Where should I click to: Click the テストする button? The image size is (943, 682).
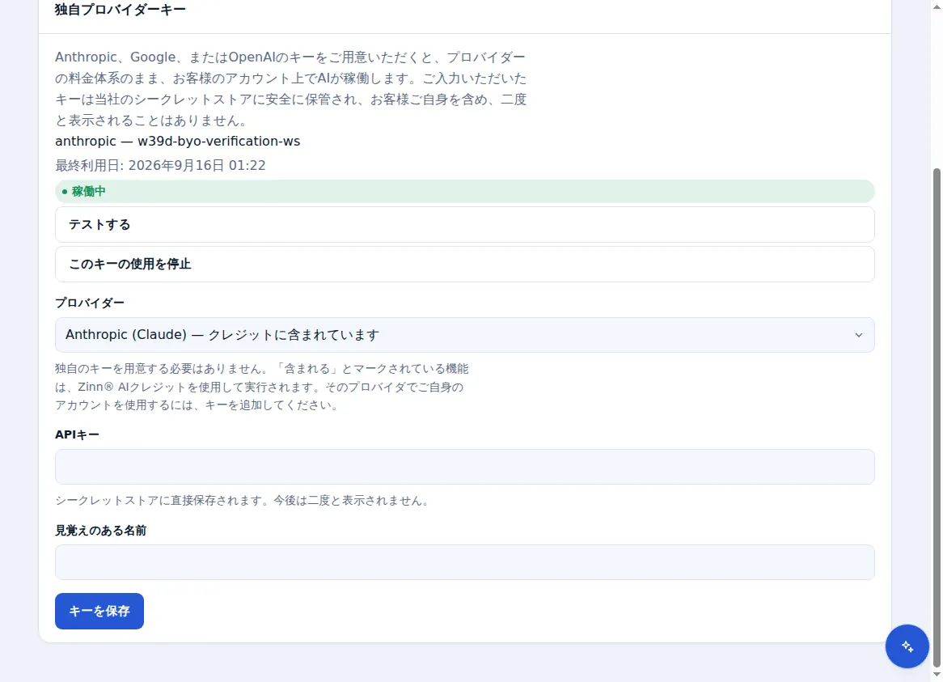[x=464, y=224]
